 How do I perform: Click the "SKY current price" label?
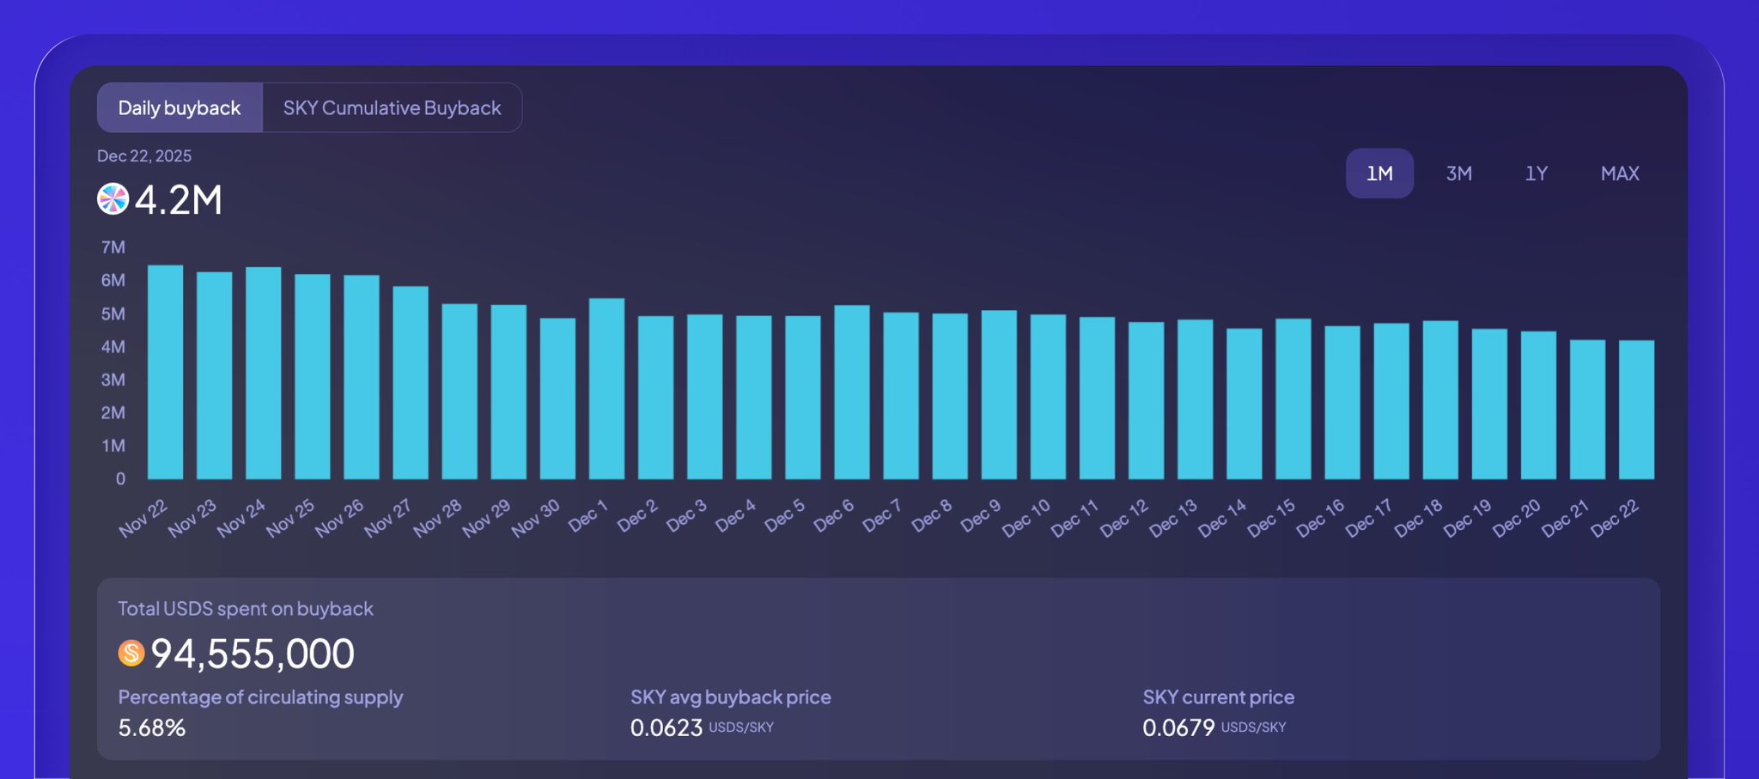click(1219, 697)
